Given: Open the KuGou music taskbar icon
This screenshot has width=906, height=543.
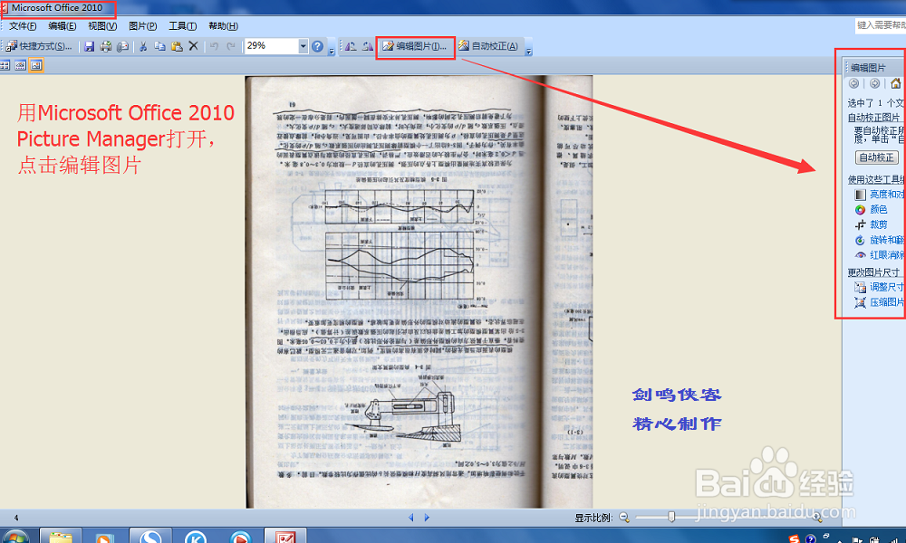Looking at the screenshot, I should pos(196,536).
